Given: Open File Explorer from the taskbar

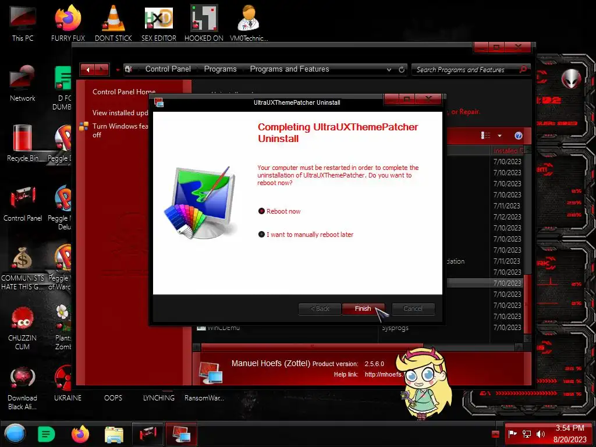Looking at the screenshot, I should 114,434.
